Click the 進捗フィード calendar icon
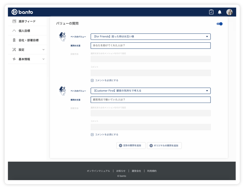This screenshot has height=190, width=244. pyautogui.click(x=14, y=21)
